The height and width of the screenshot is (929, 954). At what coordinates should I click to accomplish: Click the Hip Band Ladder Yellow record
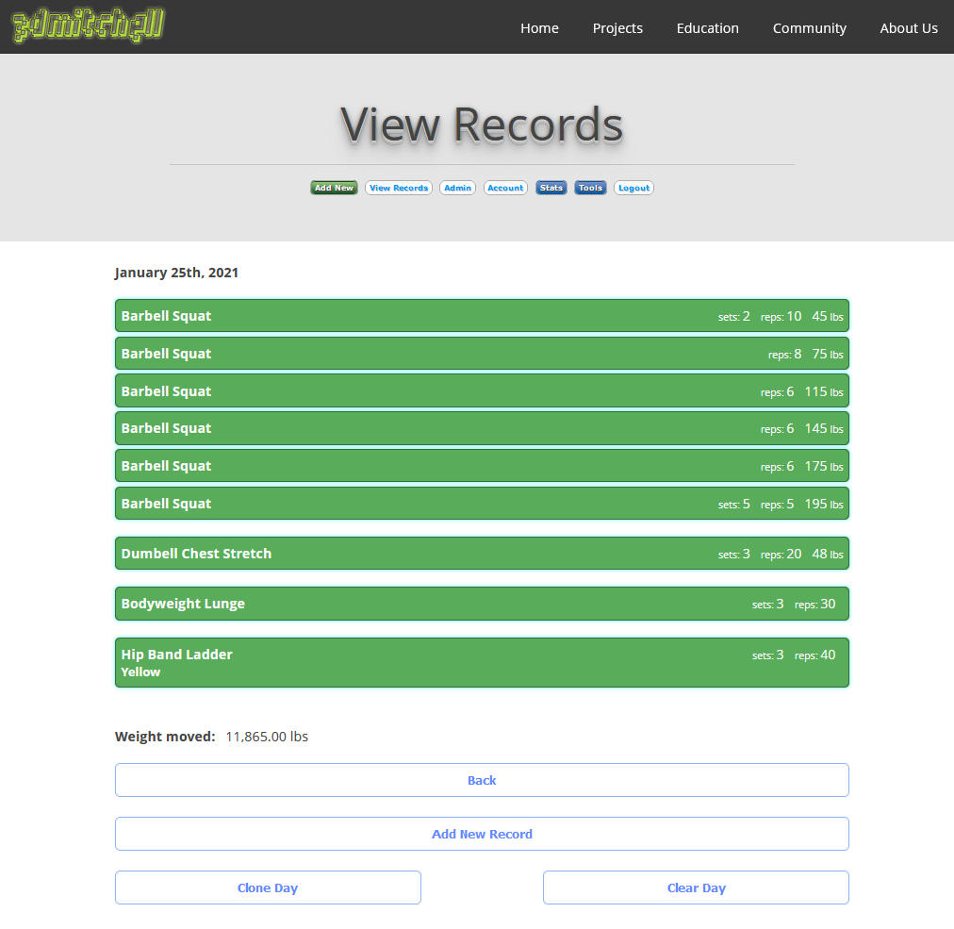click(x=482, y=662)
